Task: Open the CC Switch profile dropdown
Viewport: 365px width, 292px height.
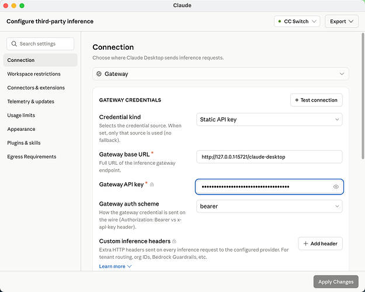Action: point(297,22)
